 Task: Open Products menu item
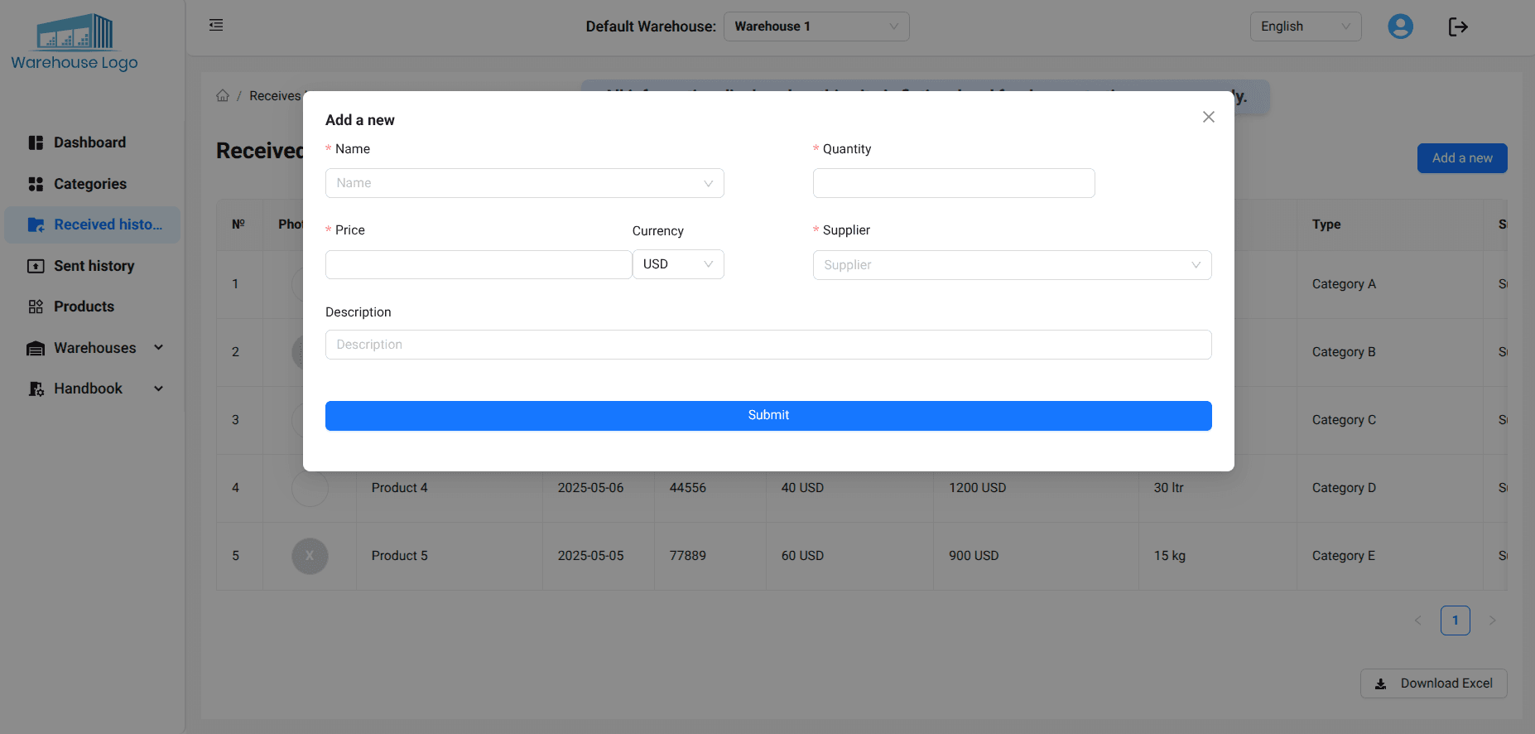[x=92, y=307]
